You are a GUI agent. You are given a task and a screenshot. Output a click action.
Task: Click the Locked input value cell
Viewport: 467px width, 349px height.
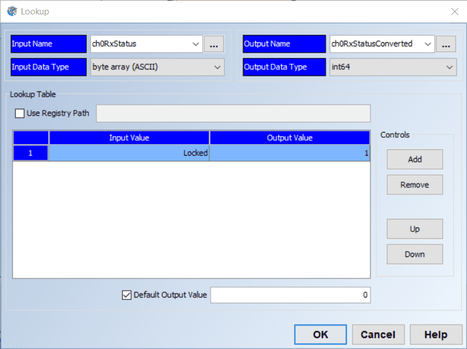tap(129, 153)
